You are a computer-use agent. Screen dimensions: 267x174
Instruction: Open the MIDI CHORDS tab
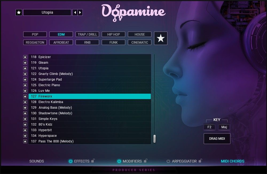point(233,161)
